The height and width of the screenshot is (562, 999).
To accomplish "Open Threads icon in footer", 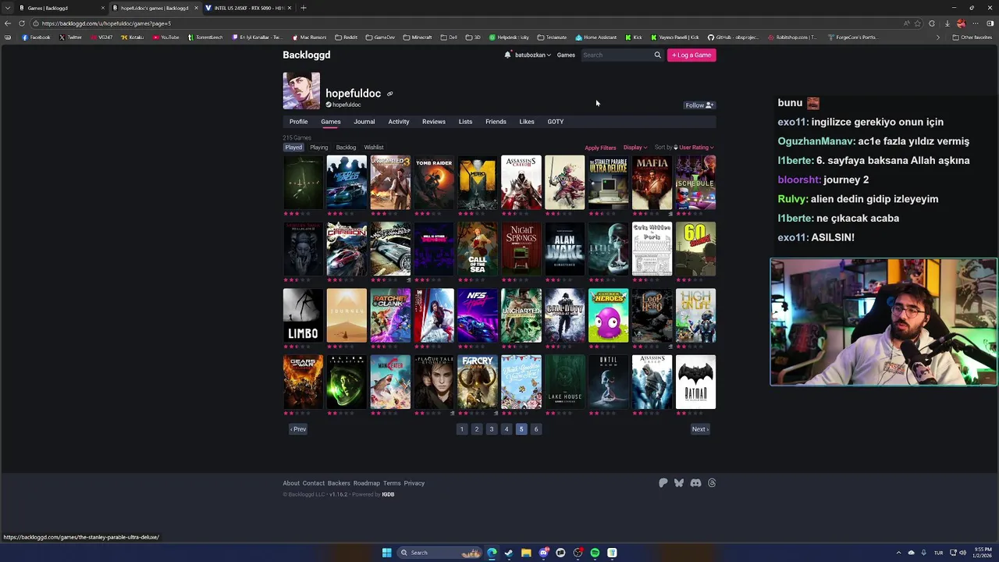I will point(712,483).
